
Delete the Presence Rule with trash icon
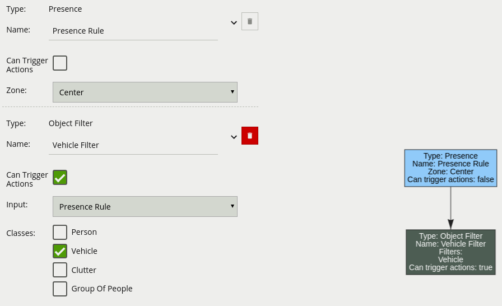pyautogui.click(x=250, y=21)
